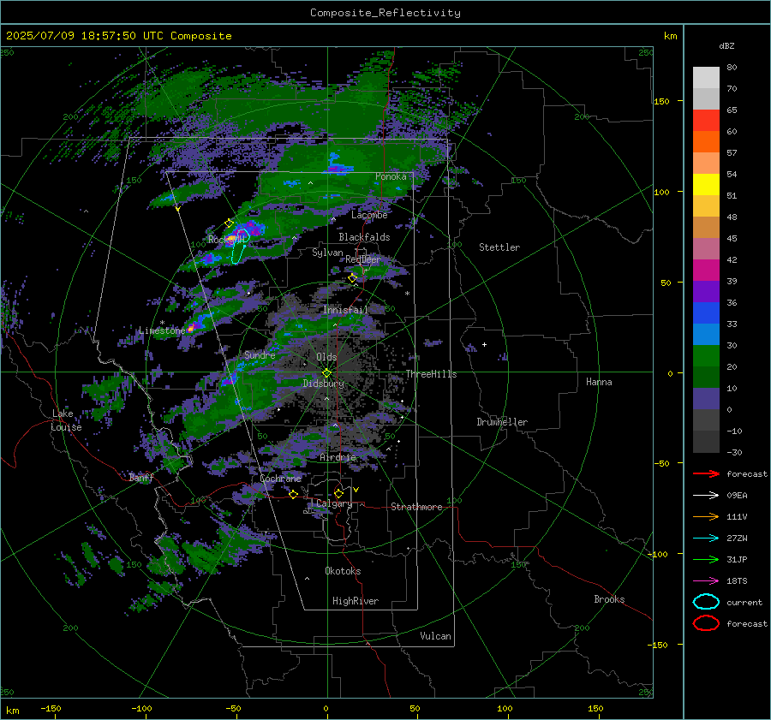Click the Sylvan label on the map

pyautogui.click(x=327, y=253)
